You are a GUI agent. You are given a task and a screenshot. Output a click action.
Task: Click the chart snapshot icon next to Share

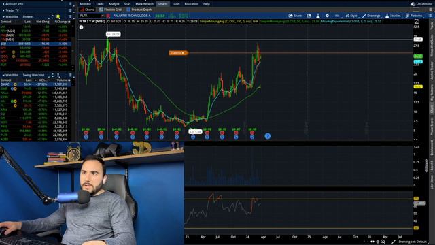[x=309, y=16]
